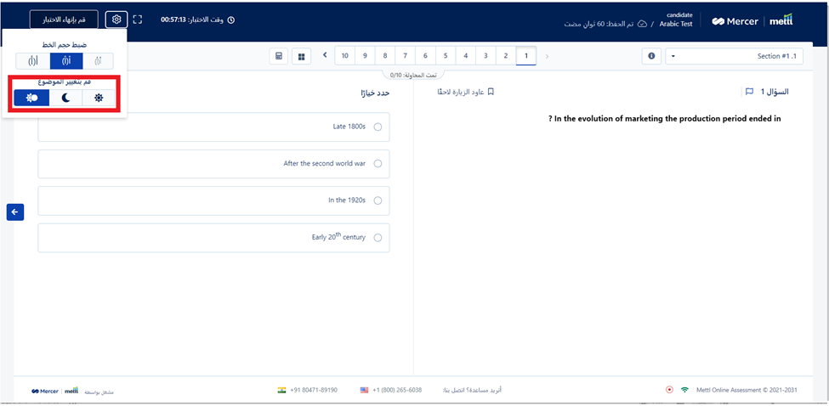The width and height of the screenshot is (829, 406).
Task: Click the cloud saved status icon
Action: [643, 24]
